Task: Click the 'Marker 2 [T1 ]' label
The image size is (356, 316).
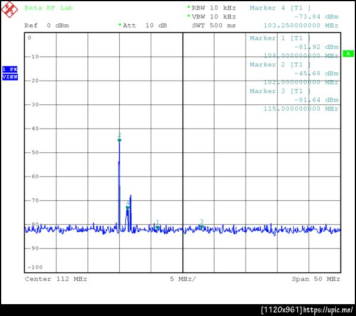Action: tap(280, 65)
